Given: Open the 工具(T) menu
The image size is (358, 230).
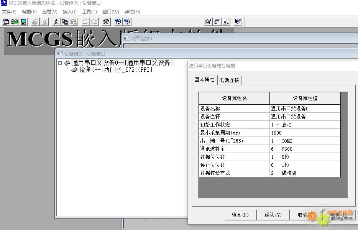Looking at the screenshot, I should [x=90, y=11].
